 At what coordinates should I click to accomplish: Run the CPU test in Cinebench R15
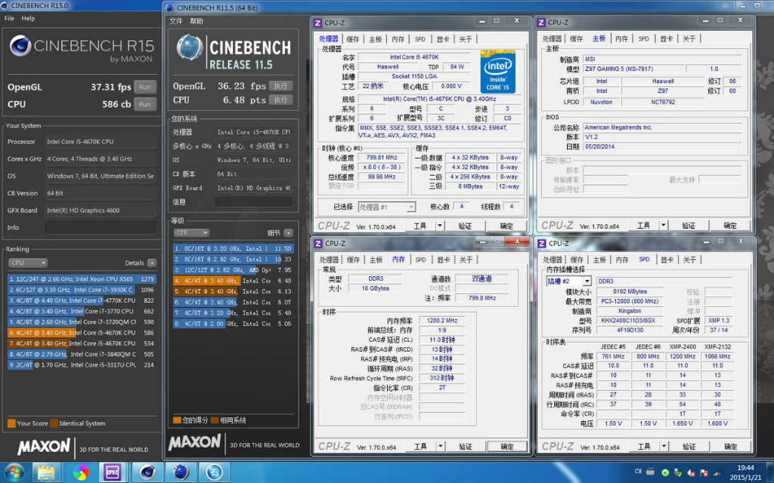point(144,104)
